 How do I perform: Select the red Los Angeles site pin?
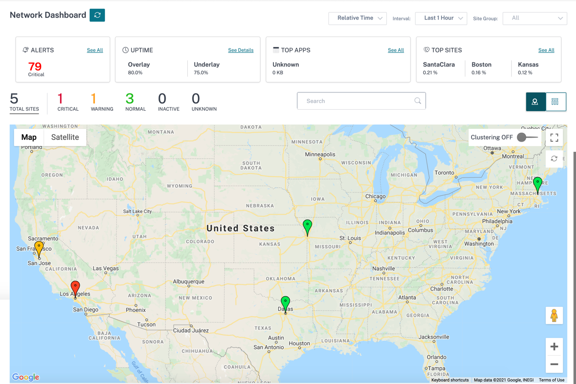(x=75, y=289)
